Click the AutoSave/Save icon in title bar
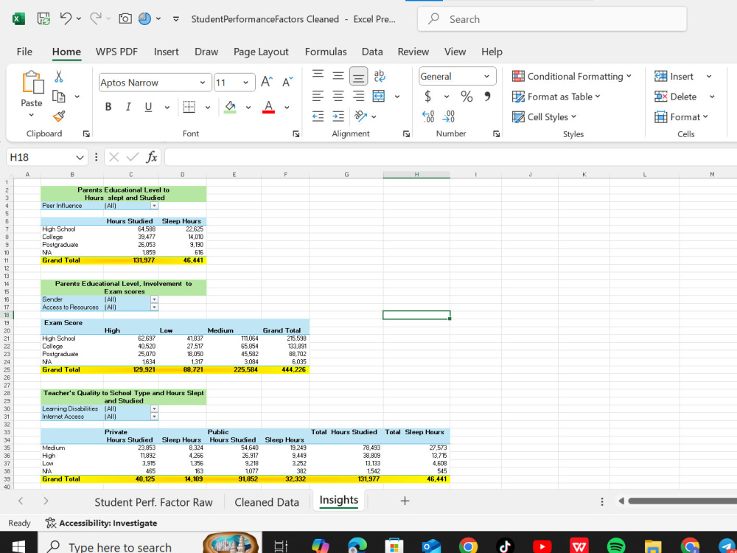Screen dimensions: 737x553 pos(43,19)
